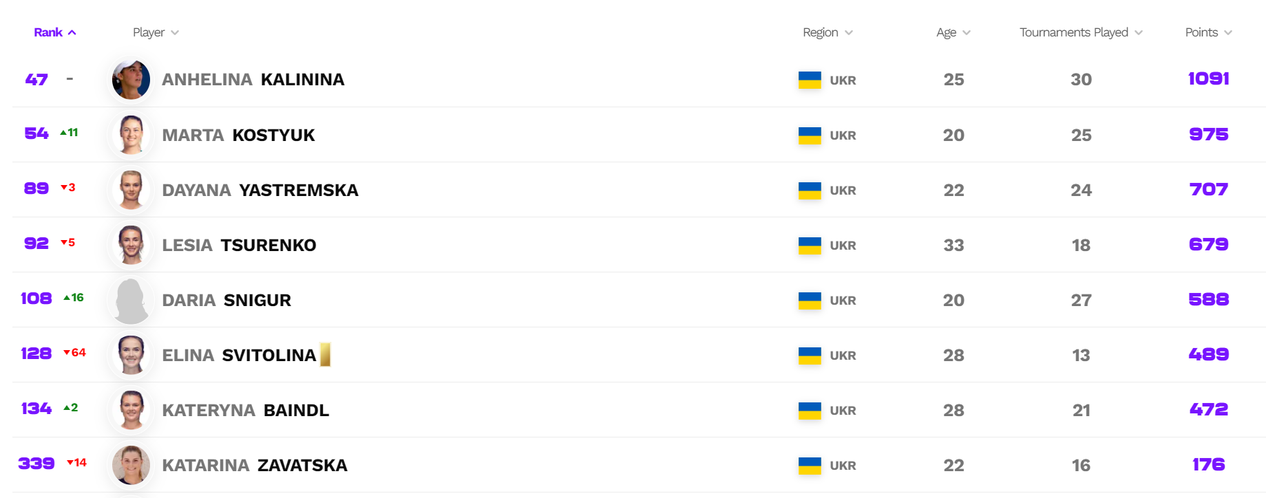The width and height of the screenshot is (1266, 498).
Task: Click Daria Snigur's placeholder silhouette avatar
Action: coord(131,301)
